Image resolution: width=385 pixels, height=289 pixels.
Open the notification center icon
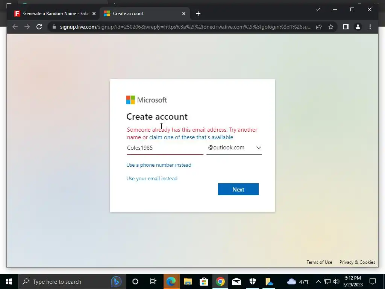click(x=373, y=281)
